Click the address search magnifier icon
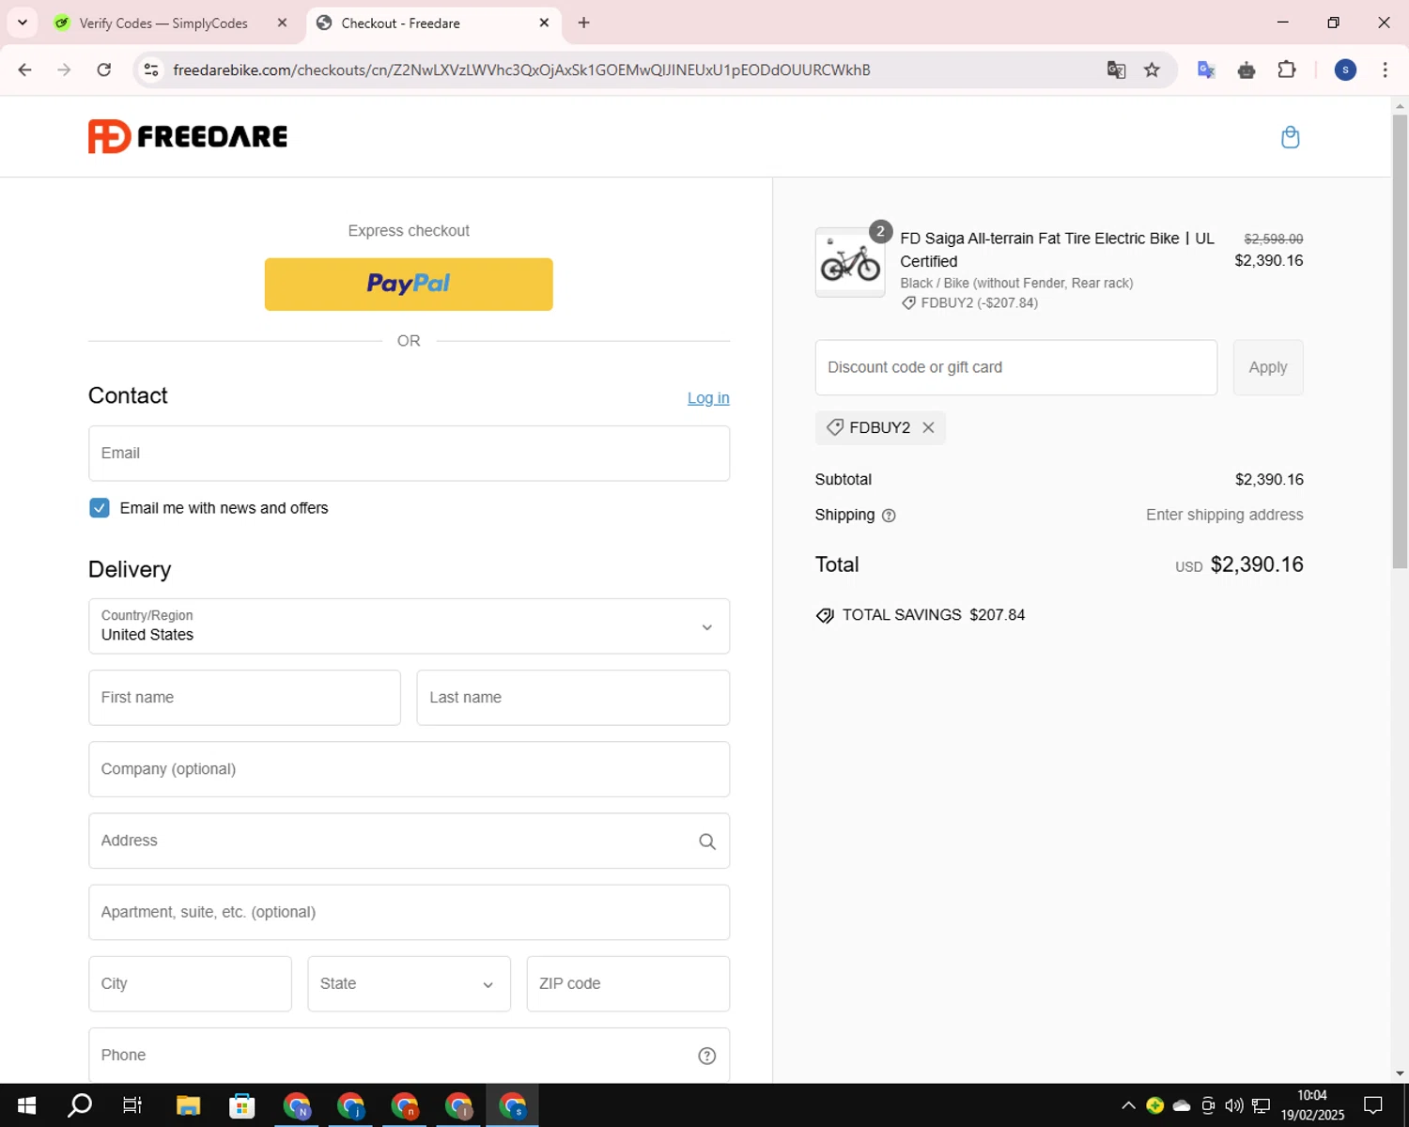Screen dimensions: 1409x1127 707,841
